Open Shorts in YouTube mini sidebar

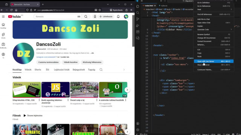3,36
